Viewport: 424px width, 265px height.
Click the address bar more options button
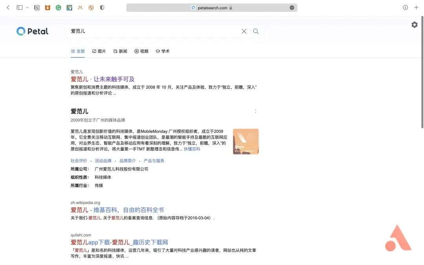pyautogui.click(x=292, y=7)
